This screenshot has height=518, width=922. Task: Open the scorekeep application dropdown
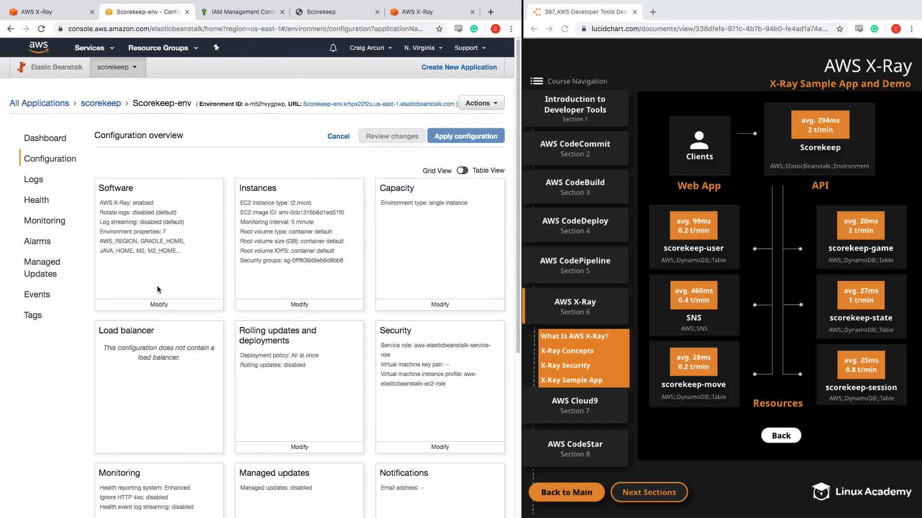[117, 67]
